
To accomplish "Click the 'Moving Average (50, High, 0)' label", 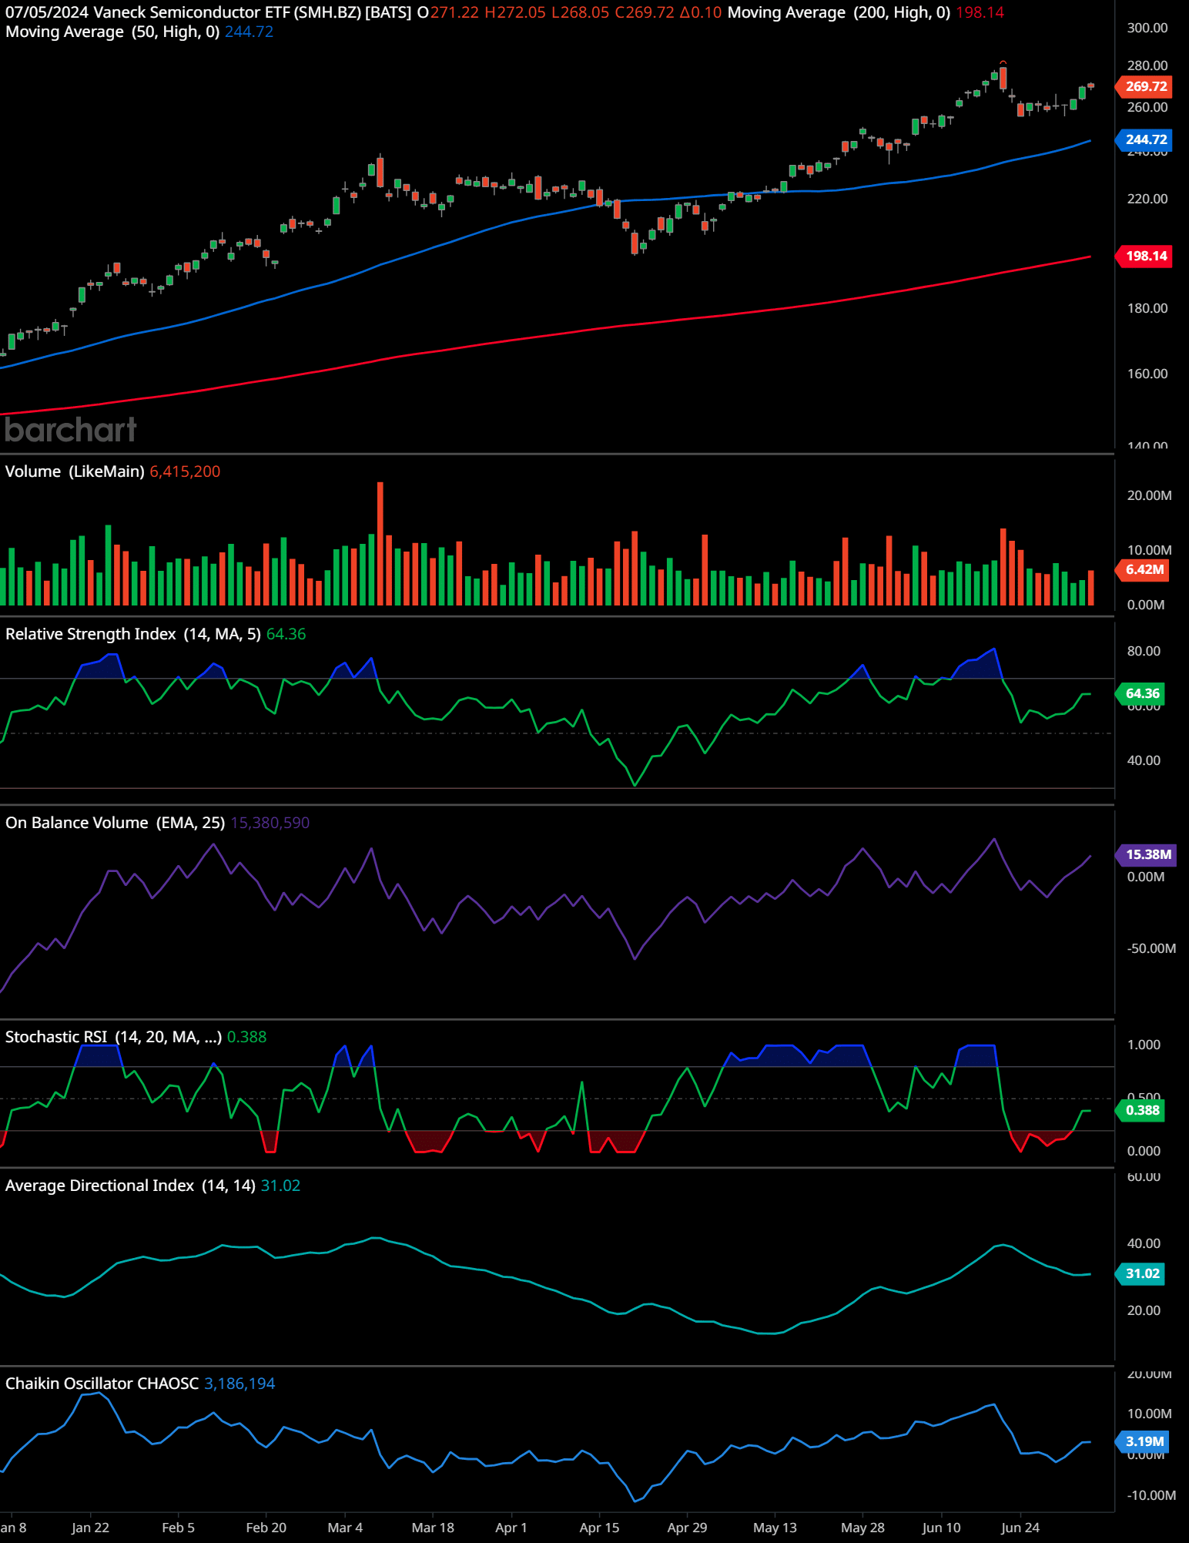I will pyautogui.click(x=112, y=32).
